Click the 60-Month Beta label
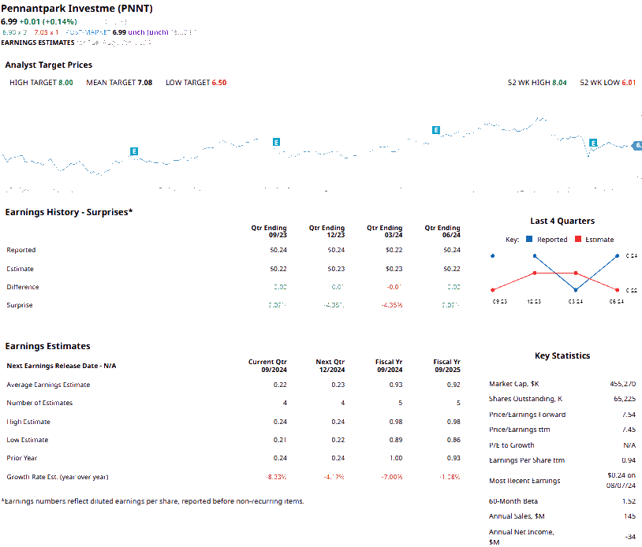The height and width of the screenshot is (547, 642). point(513,501)
